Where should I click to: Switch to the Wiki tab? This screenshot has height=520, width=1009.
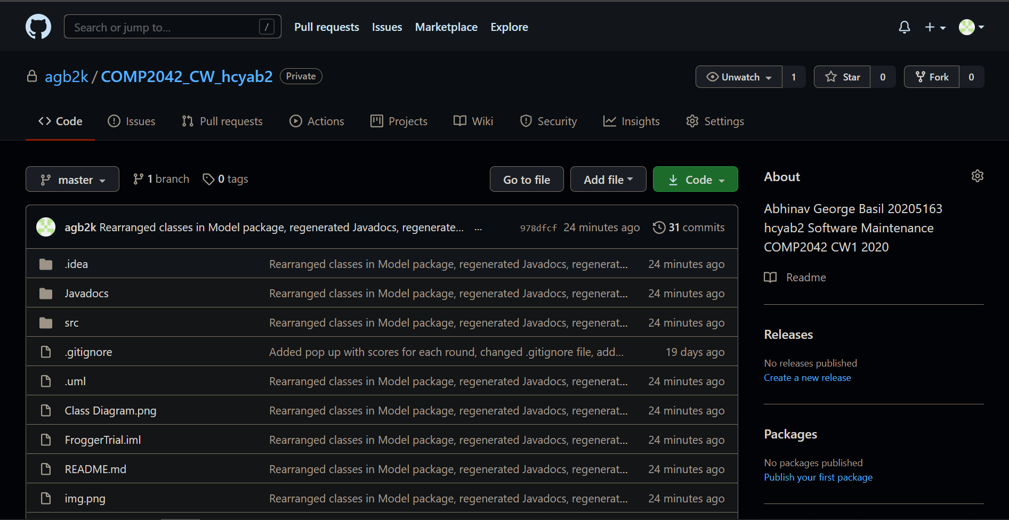click(473, 121)
